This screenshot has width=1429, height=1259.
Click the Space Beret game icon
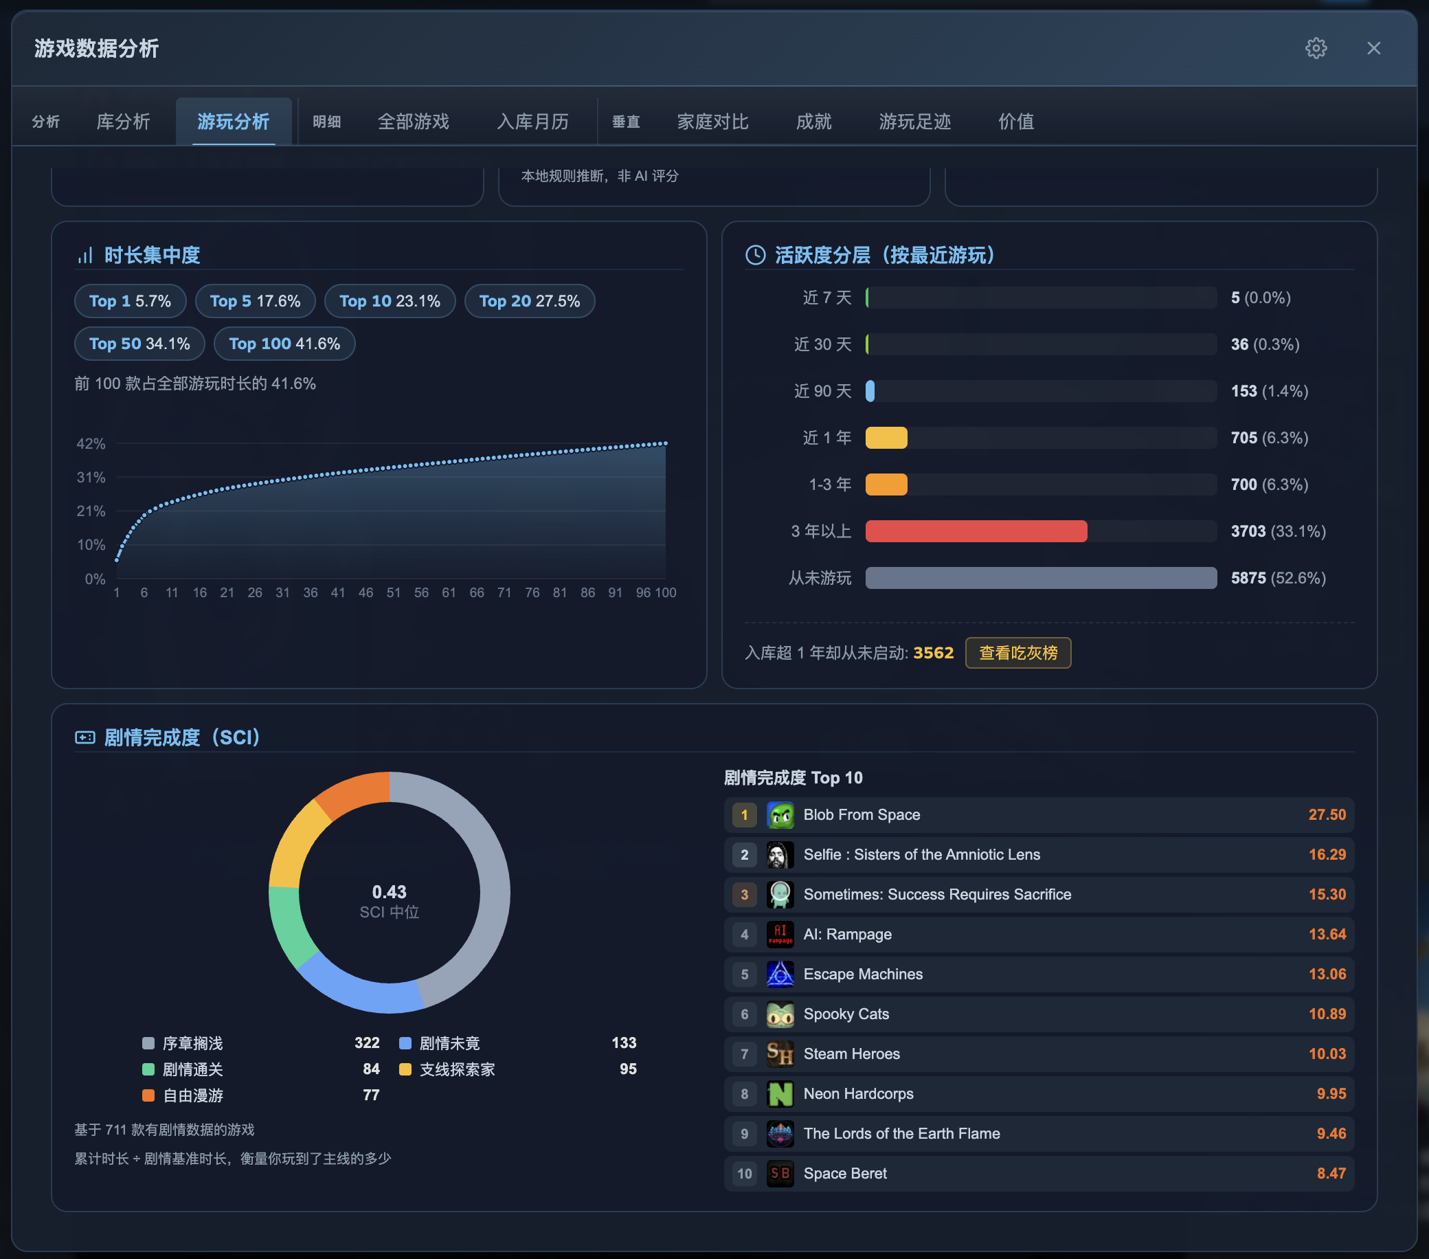click(x=780, y=1174)
